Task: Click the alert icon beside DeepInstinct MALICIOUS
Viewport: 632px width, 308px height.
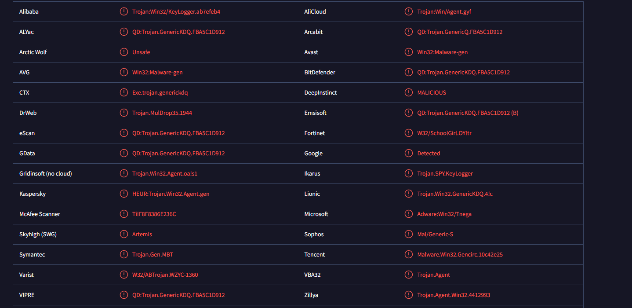Action: pos(409,92)
